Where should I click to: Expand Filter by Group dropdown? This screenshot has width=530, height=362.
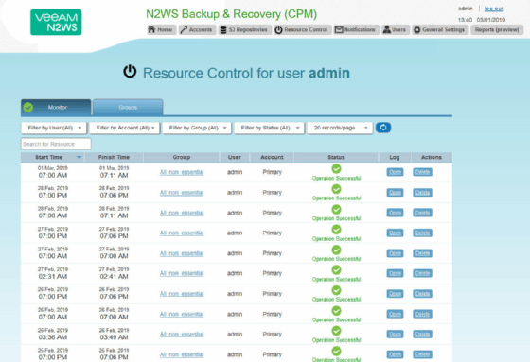(197, 128)
